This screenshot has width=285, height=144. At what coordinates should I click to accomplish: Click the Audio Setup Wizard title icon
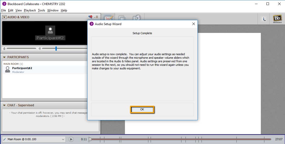point(92,24)
